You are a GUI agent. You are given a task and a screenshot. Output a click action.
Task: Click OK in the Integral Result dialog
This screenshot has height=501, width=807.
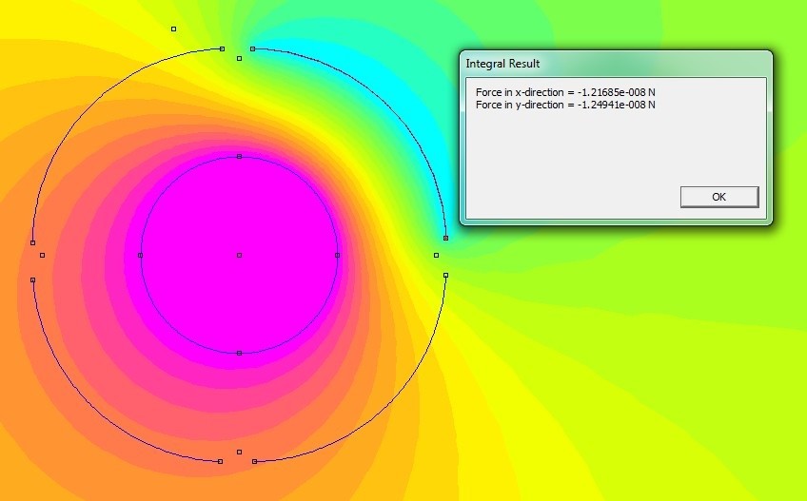pyautogui.click(x=719, y=197)
